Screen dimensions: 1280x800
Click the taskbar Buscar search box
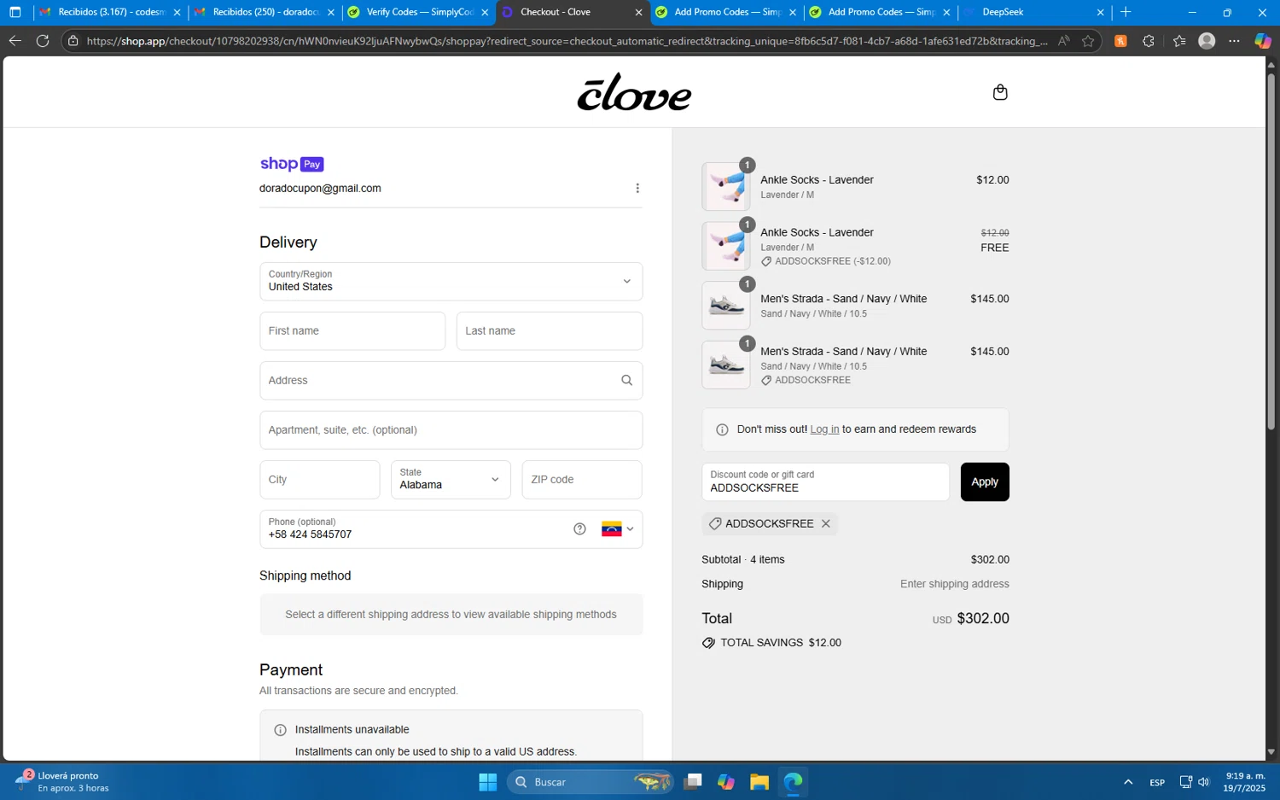(591, 782)
